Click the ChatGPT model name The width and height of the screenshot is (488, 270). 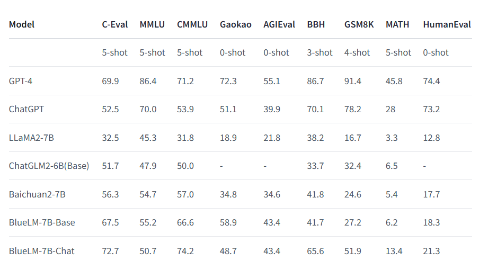click(x=26, y=109)
